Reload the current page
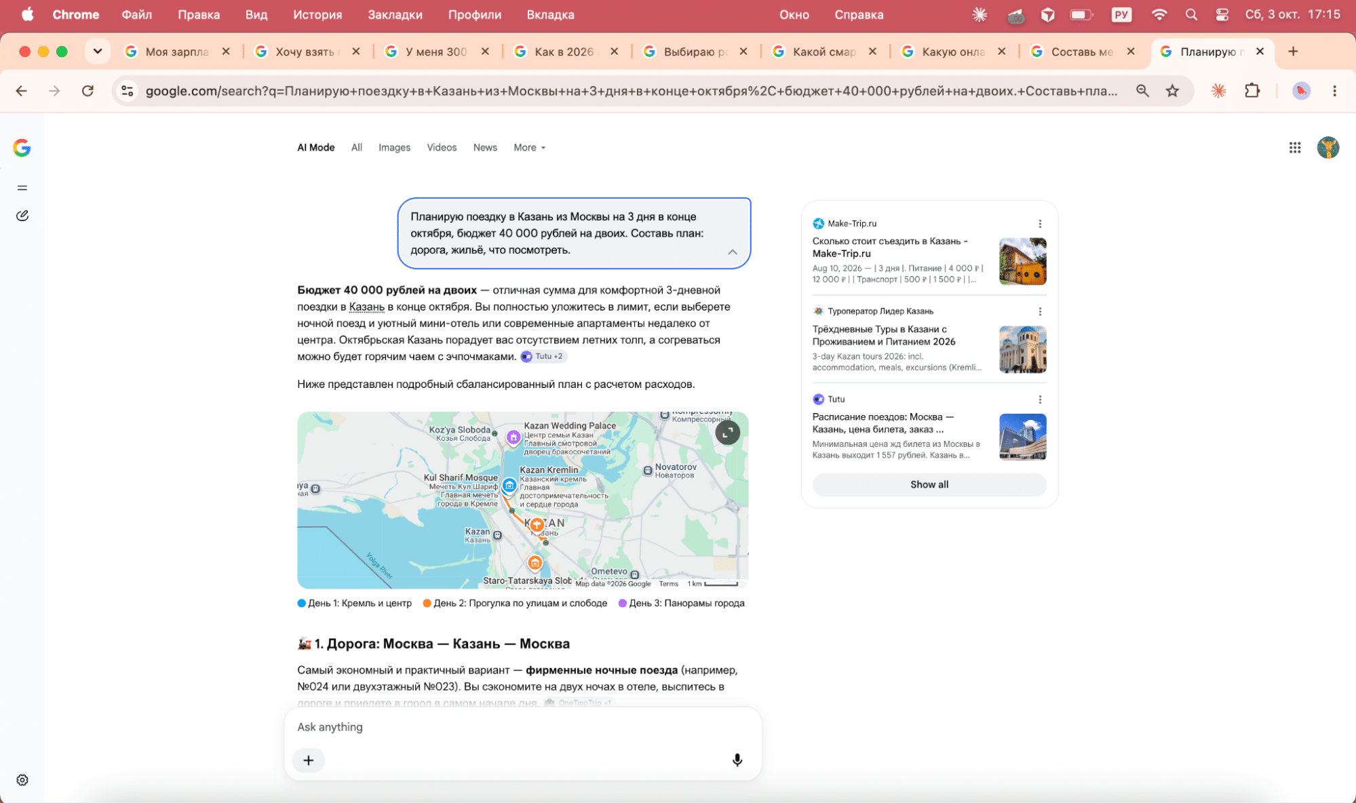 88,91
